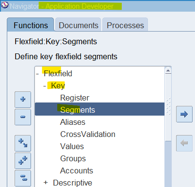Collapse the Flexfield tree node
This screenshot has width=195, height=187.
pyautogui.click(x=37, y=74)
